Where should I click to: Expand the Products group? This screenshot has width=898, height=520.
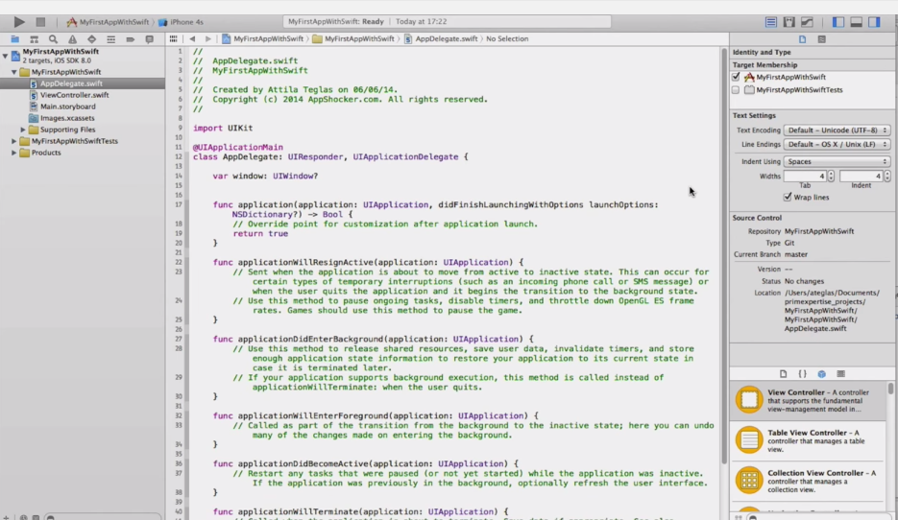pos(14,153)
